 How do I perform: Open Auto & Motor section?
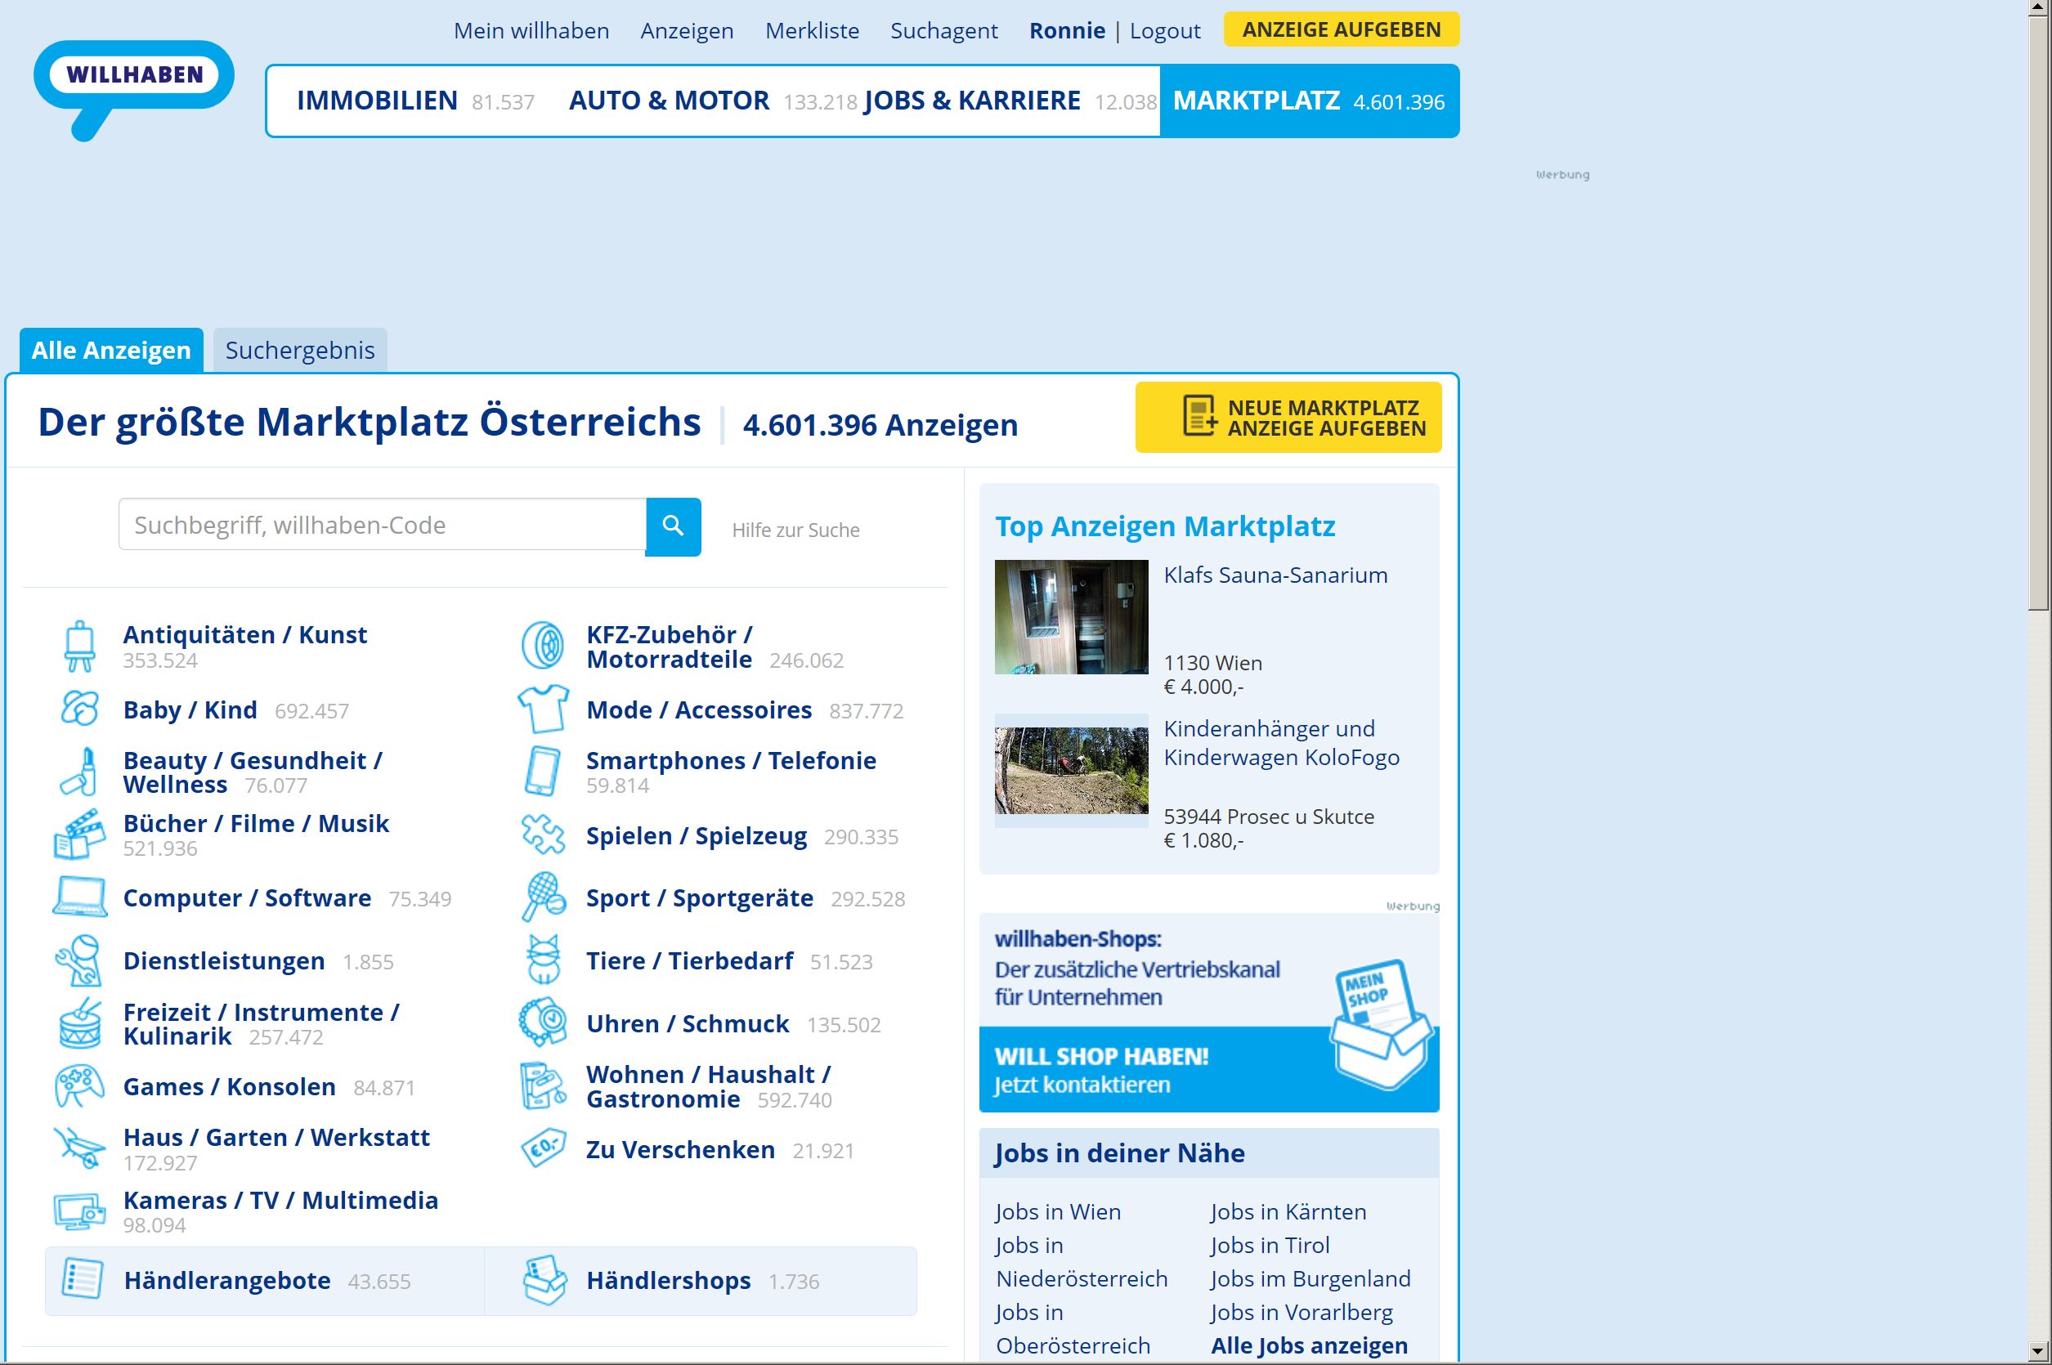point(669,101)
